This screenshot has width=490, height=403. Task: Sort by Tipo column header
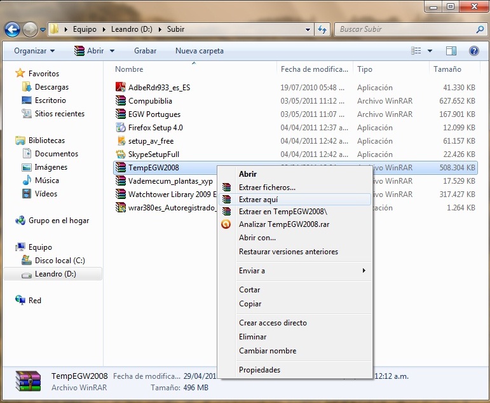365,69
